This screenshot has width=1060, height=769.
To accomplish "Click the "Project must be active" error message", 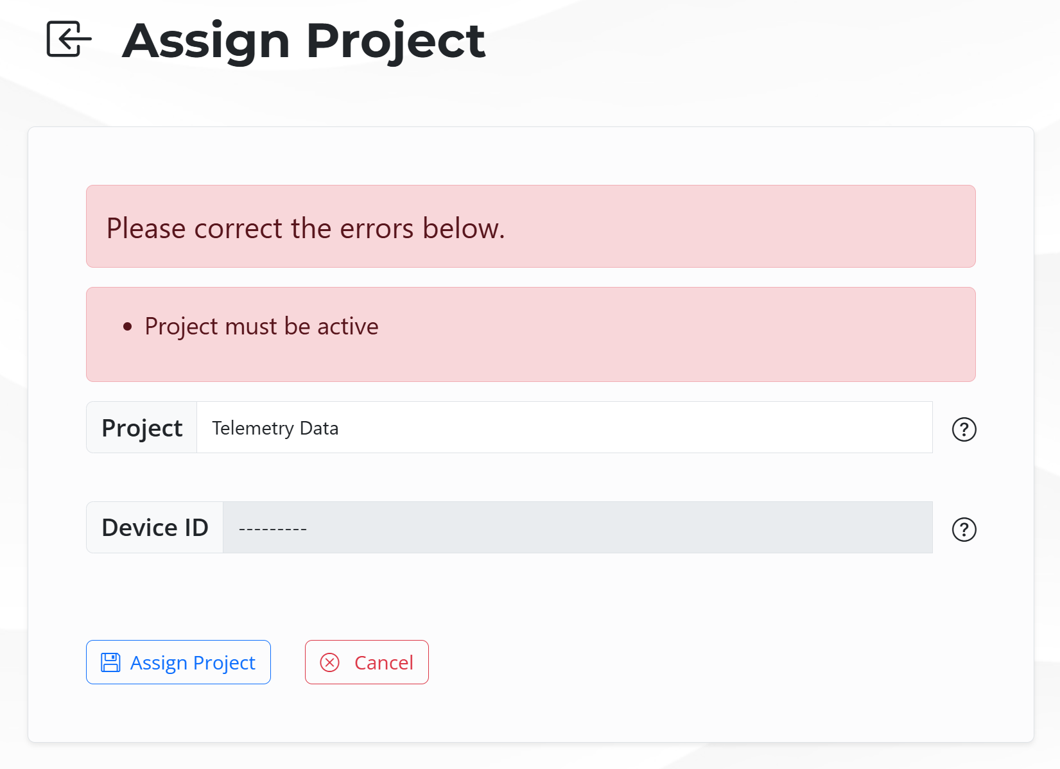I will [x=261, y=327].
